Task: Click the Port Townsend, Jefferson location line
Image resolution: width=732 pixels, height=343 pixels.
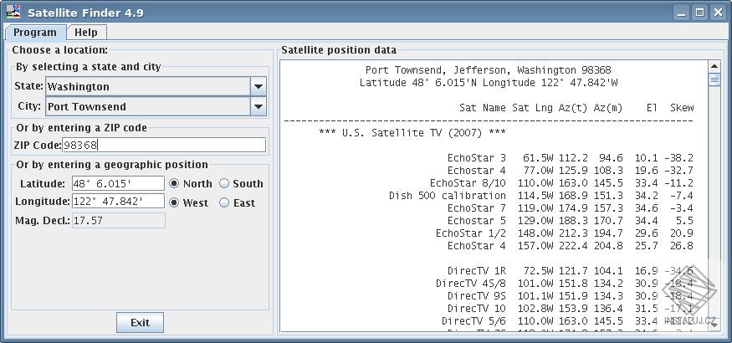Action: coord(489,70)
